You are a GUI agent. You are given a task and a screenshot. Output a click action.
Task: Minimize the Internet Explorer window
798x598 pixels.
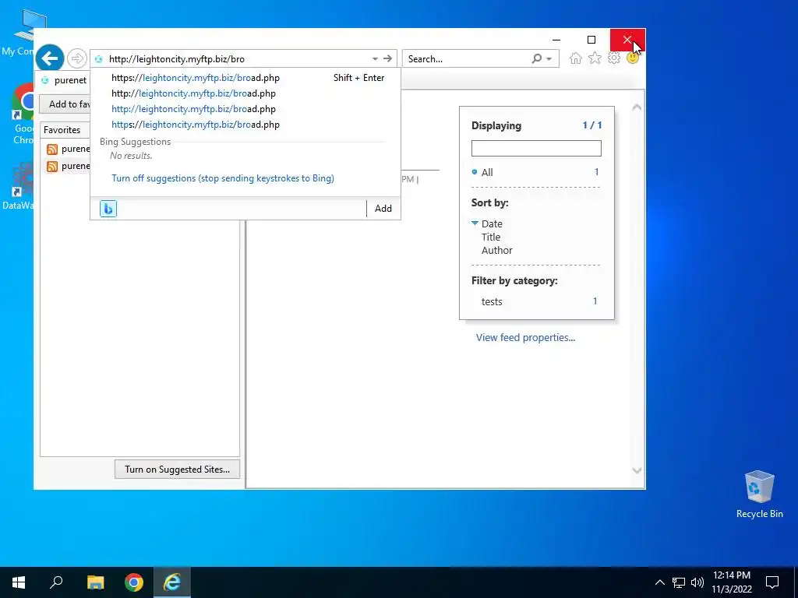(x=556, y=40)
